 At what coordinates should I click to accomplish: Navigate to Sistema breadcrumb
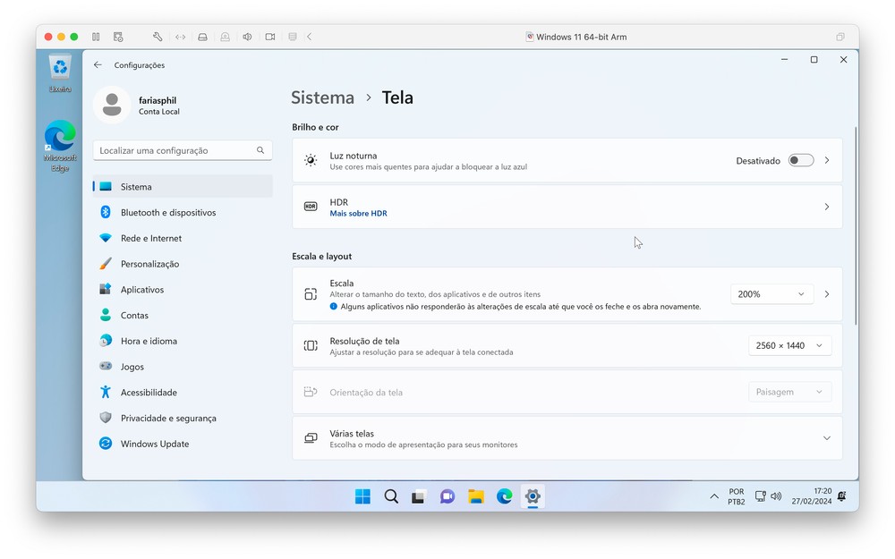pyautogui.click(x=322, y=97)
